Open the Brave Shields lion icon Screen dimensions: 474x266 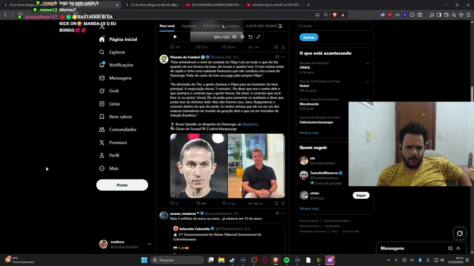point(335,15)
